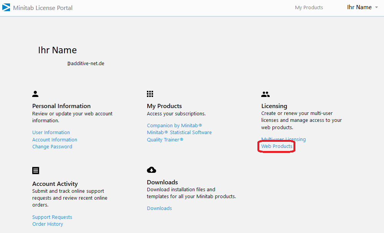Open Minitab Statistical Software link
The height and width of the screenshot is (233, 384).
(x=179, y=133)
